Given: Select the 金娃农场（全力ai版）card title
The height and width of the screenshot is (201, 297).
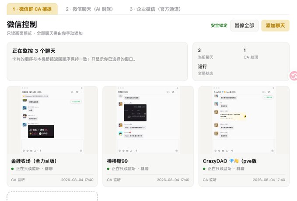Looking at the screenshot, I should [x=34, y=161].
